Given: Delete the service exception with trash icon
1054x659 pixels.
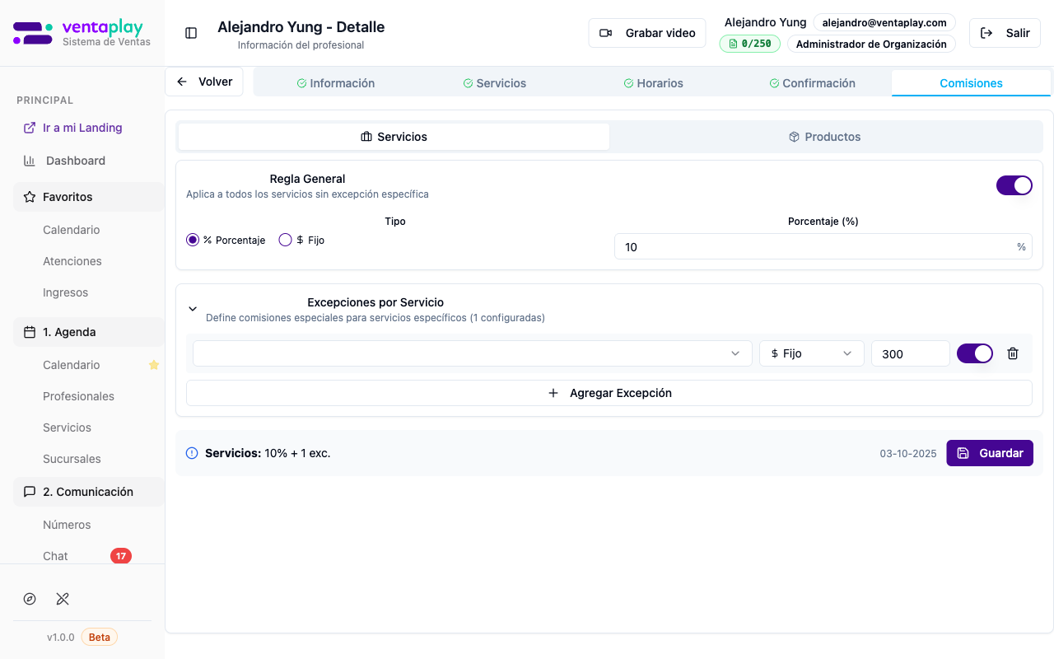Looking at the screenshot, I should click(1013, 353).
